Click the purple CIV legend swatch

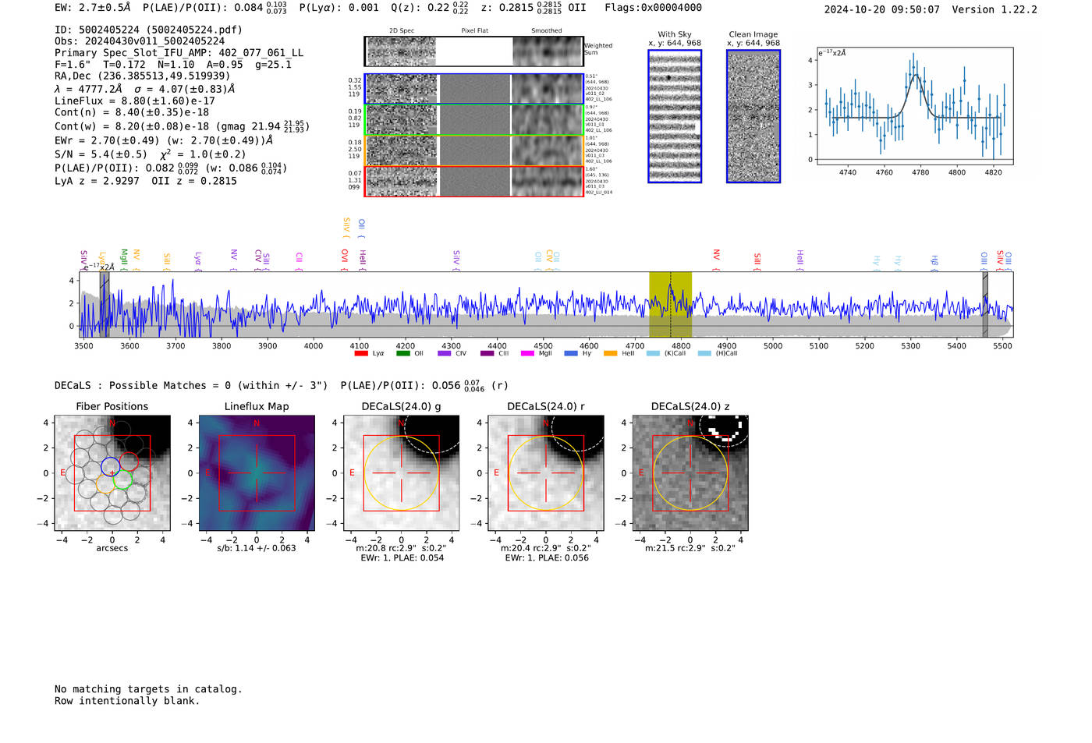click(x=445, y=353)
